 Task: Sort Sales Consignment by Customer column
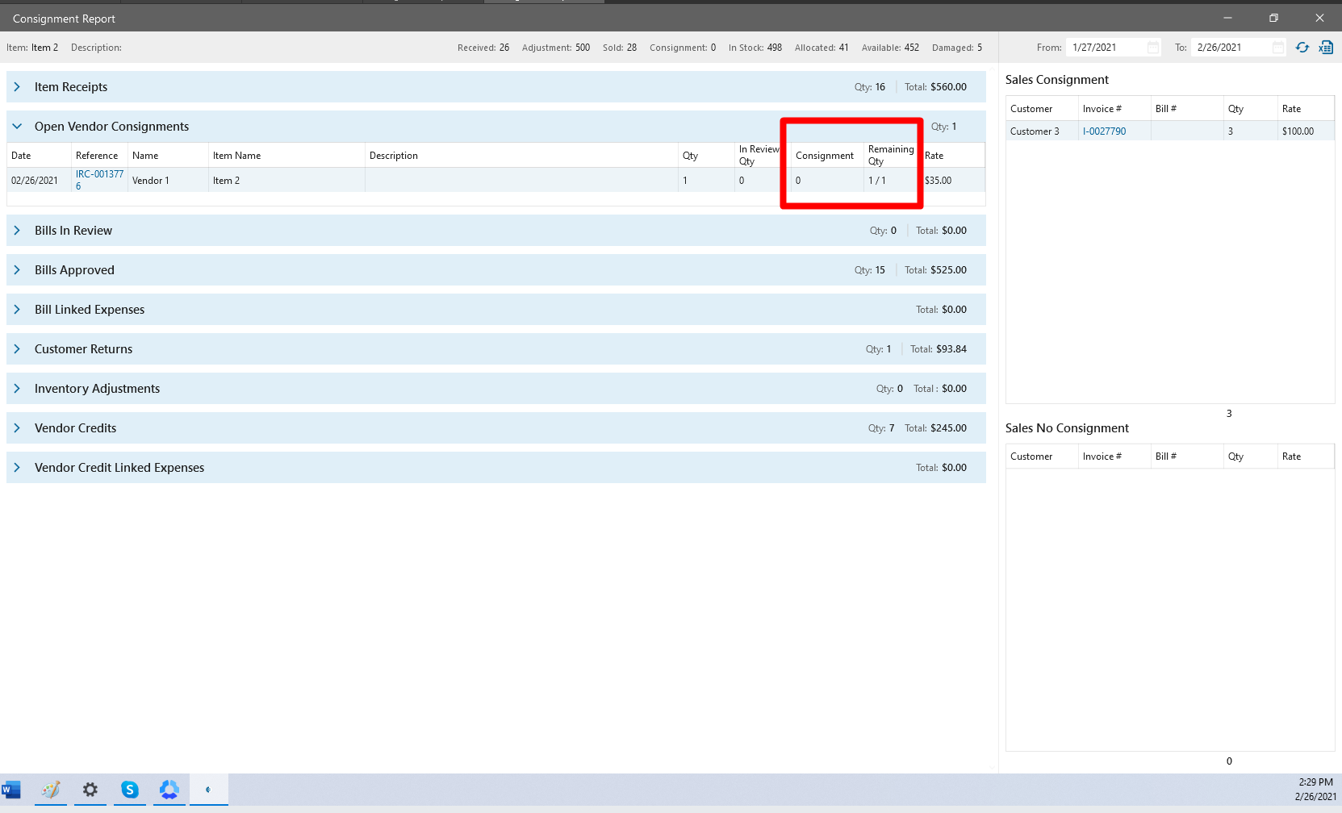click(1042, 109)
